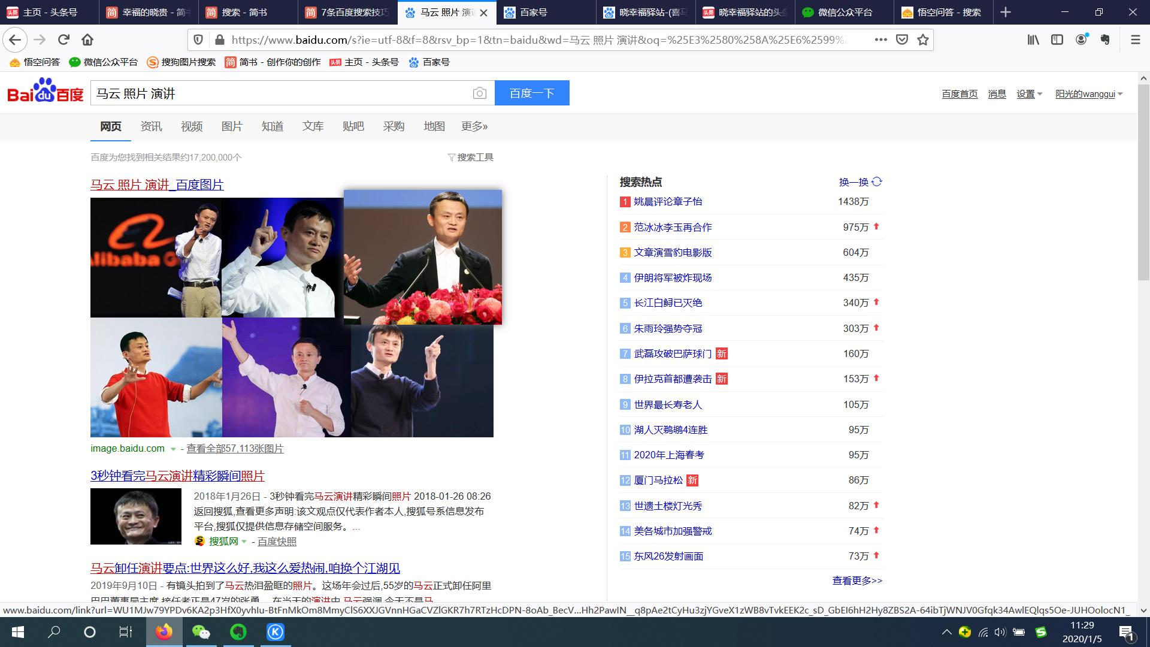Bookmark this page with the star icon
This screenshot has height=647, width=1150.
[x=923, y=40]
